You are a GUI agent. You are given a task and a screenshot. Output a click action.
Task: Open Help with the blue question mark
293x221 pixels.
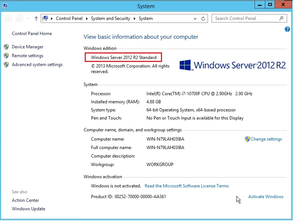tap(287, 29)
